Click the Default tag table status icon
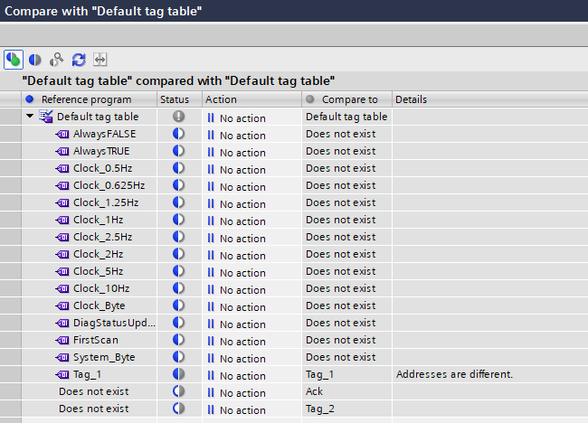588x423 pixels. 178,117
